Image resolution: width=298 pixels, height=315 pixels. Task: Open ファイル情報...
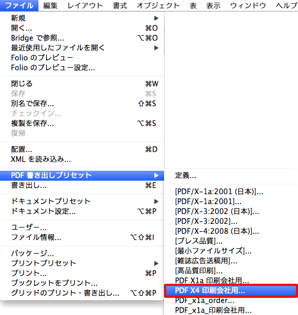point(82,237)
